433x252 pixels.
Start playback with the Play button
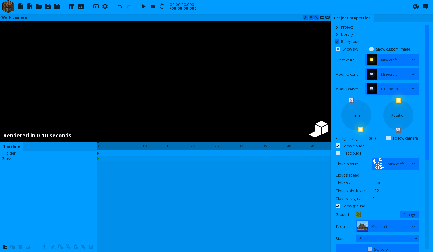pyautogui.click(x=143, y=6)
